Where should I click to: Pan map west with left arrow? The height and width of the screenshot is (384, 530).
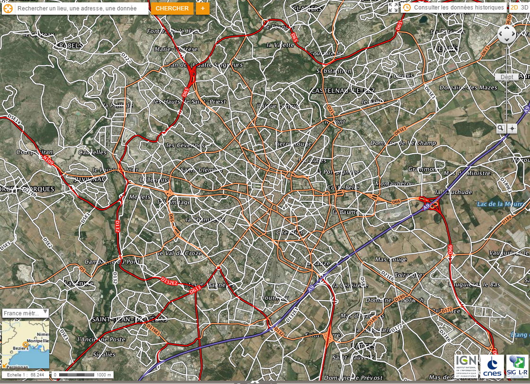(x=500, y=34)
